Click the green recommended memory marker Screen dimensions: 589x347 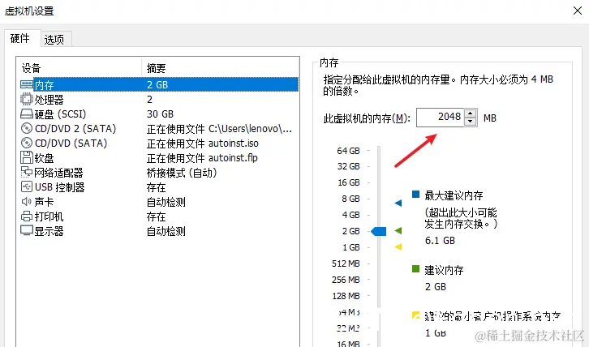tap(398, 230)
